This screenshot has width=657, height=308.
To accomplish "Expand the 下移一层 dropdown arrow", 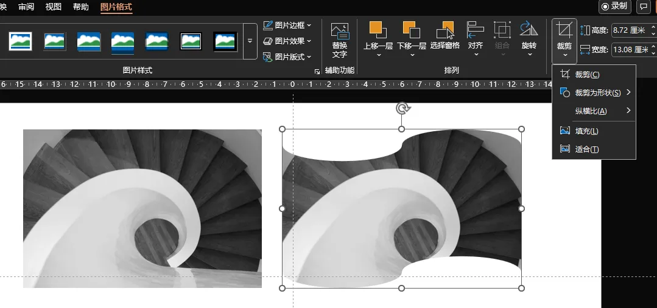I will point(412,55).
